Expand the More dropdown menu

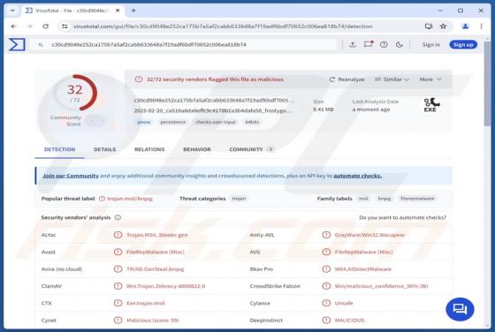click(430, 79)
